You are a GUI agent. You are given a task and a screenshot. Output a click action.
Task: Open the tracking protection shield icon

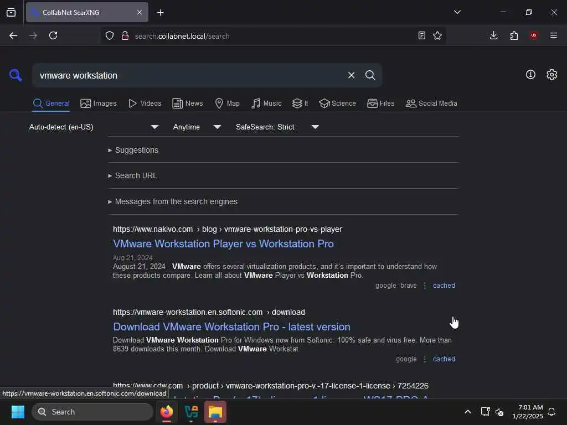(110, 35)
